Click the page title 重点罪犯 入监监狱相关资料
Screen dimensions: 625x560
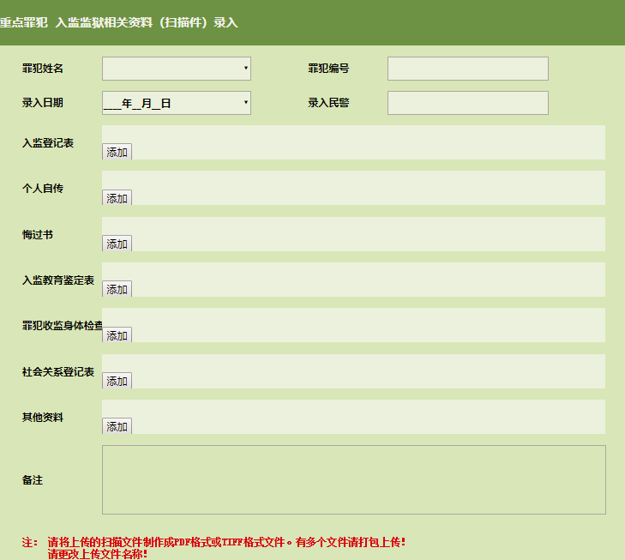click(x=118, y=23)
